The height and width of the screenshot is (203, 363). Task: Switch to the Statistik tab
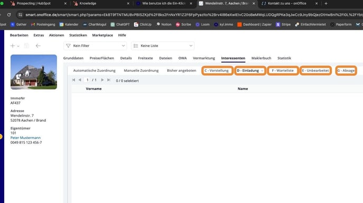click(x=284, y=58)
